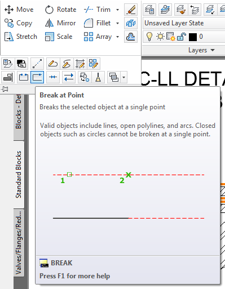
Task: Click the Copy Nested Objects icon
Action: 85,77
